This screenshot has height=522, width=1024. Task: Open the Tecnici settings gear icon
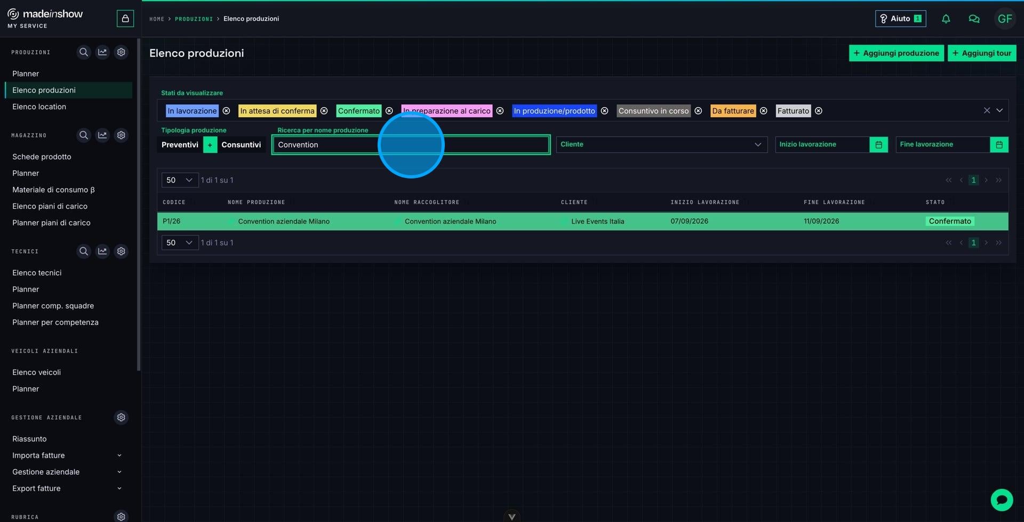click(121, 251)
